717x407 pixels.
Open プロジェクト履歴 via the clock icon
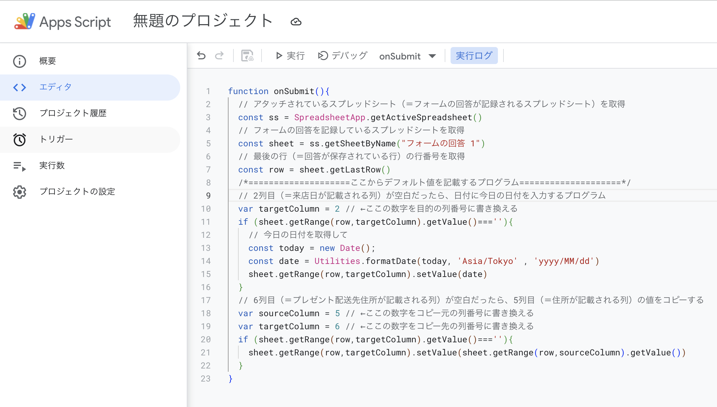click(20, 113)
